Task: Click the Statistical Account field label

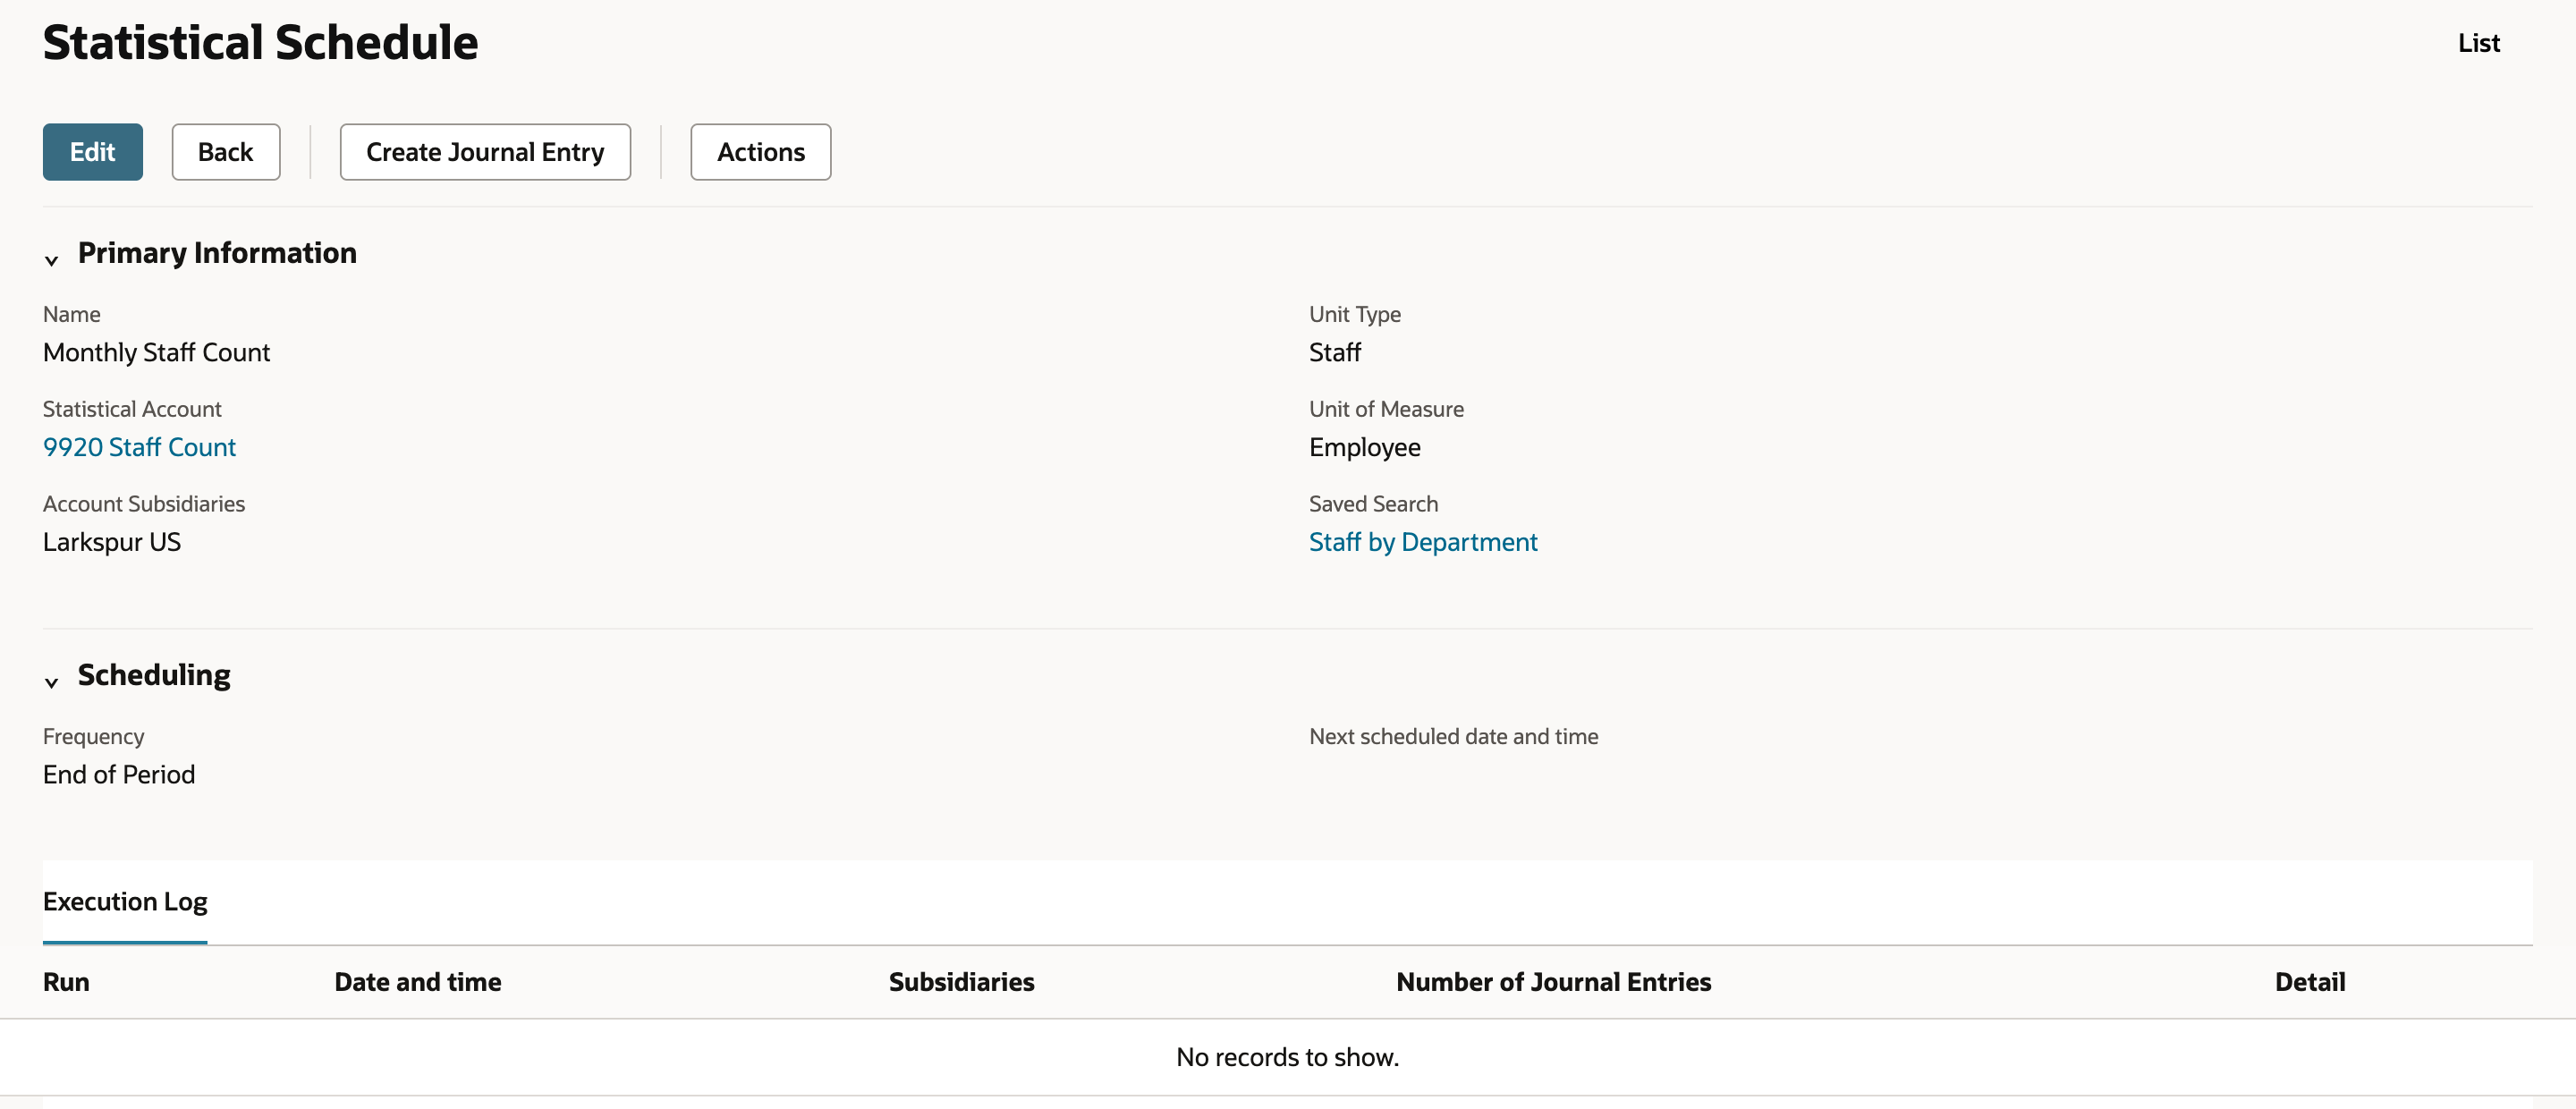Action: tap(132, 409)
